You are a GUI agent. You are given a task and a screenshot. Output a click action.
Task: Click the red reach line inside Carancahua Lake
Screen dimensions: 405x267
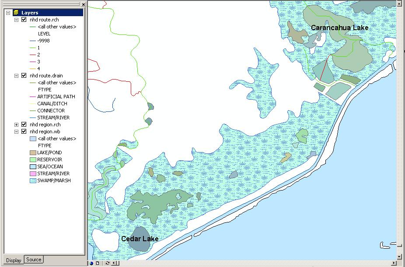coord(325,68)
